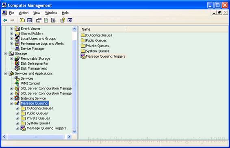Select Private Queues in the right pane
Image resolution: width=230 pixels, height=148 pixels.
(97, 46)
